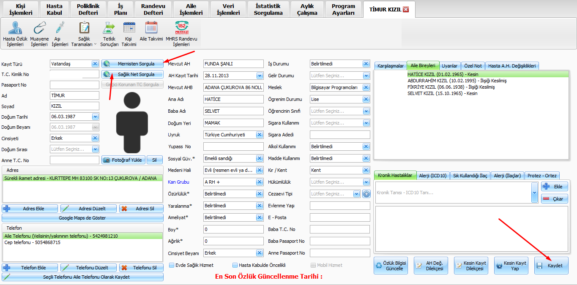Image resolution: width=577 pixels, height=285 pixels.
Task: Click the T.C. Kimlik No field
Action: [74, 74]
